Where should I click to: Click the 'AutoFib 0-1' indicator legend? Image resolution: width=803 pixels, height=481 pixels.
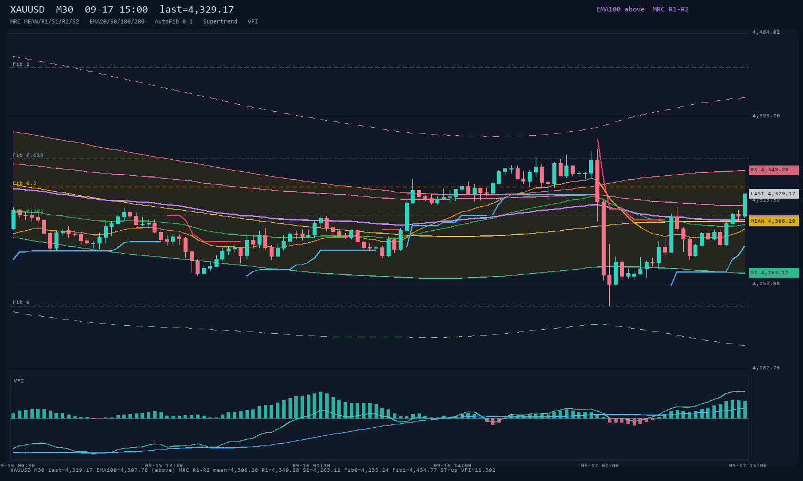(x=174, y=21)
